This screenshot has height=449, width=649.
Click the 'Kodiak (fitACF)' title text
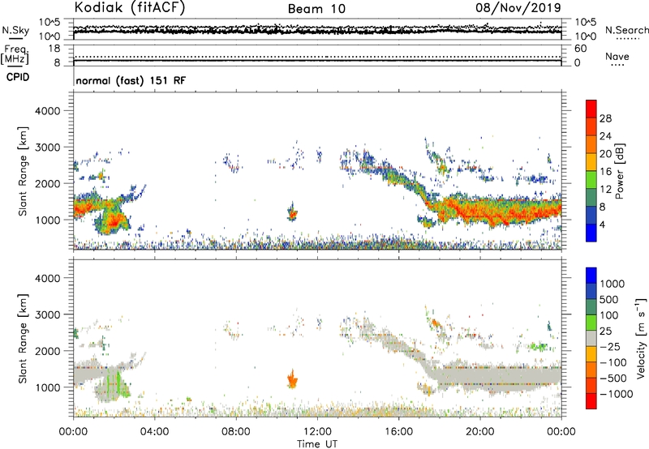click(130, 7)
